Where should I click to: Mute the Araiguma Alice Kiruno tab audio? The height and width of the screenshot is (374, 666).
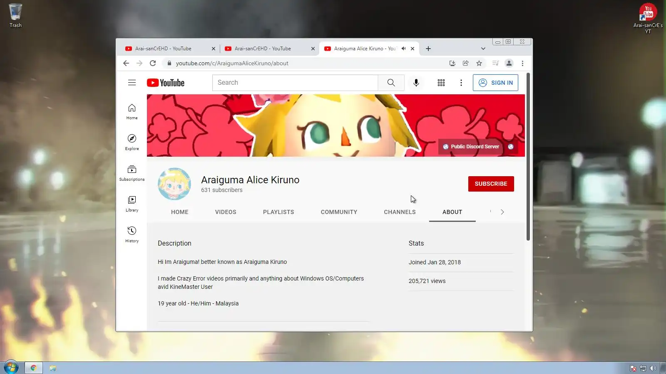click(403, 49)
